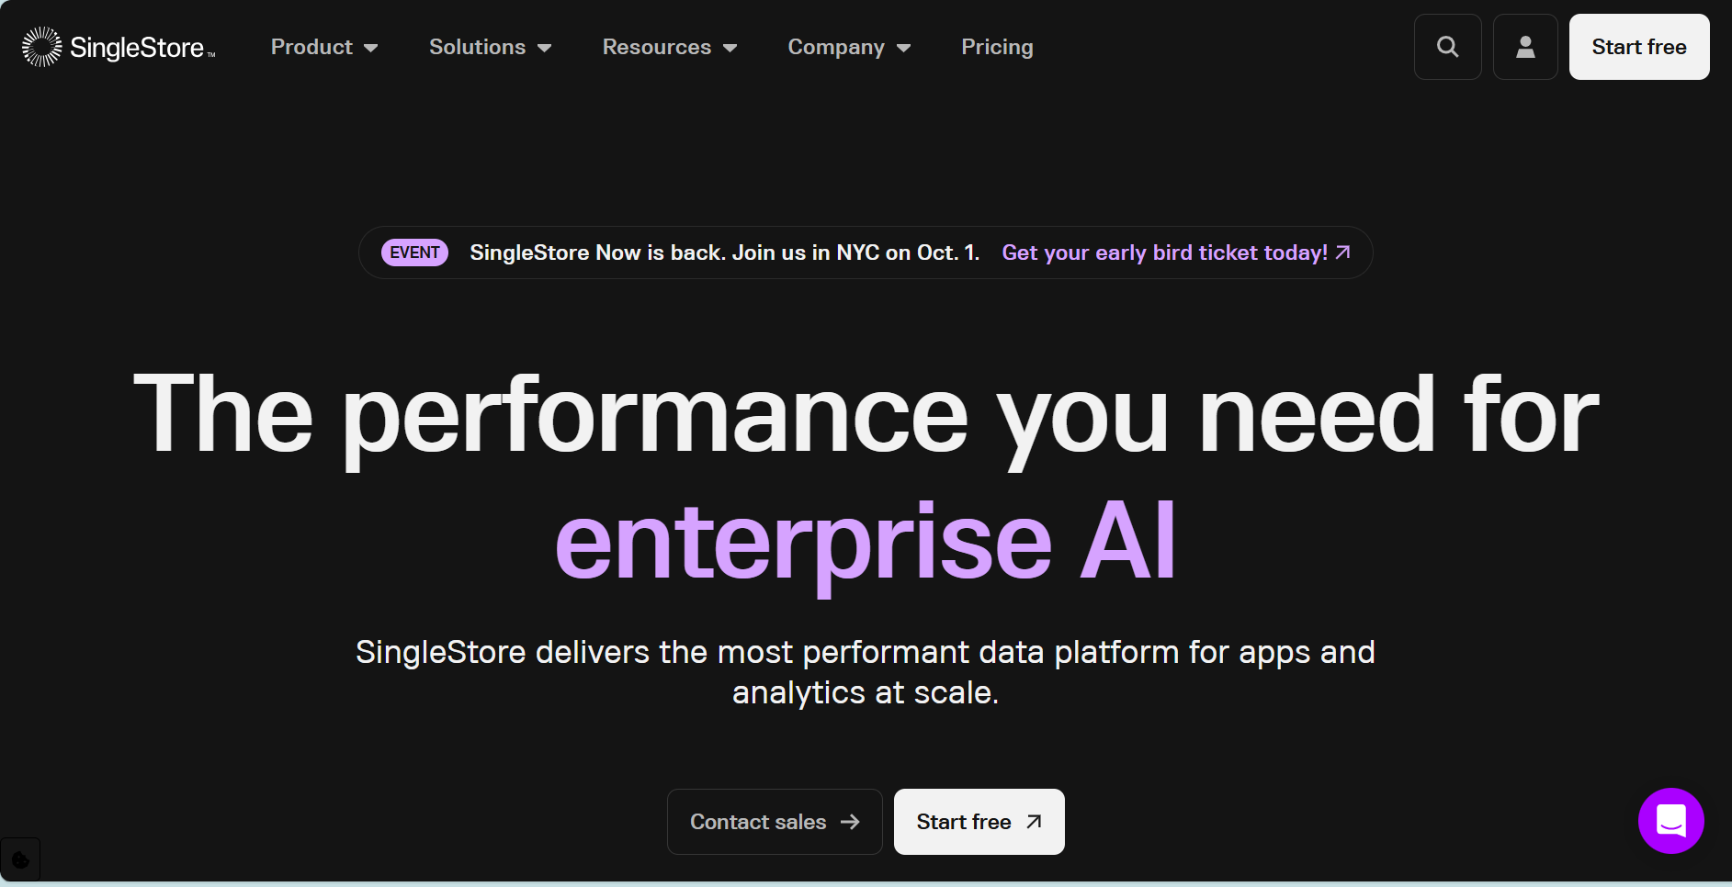Click the SingleStore logo
Screen dimensions: 1732x887
[x=119, y=47]
